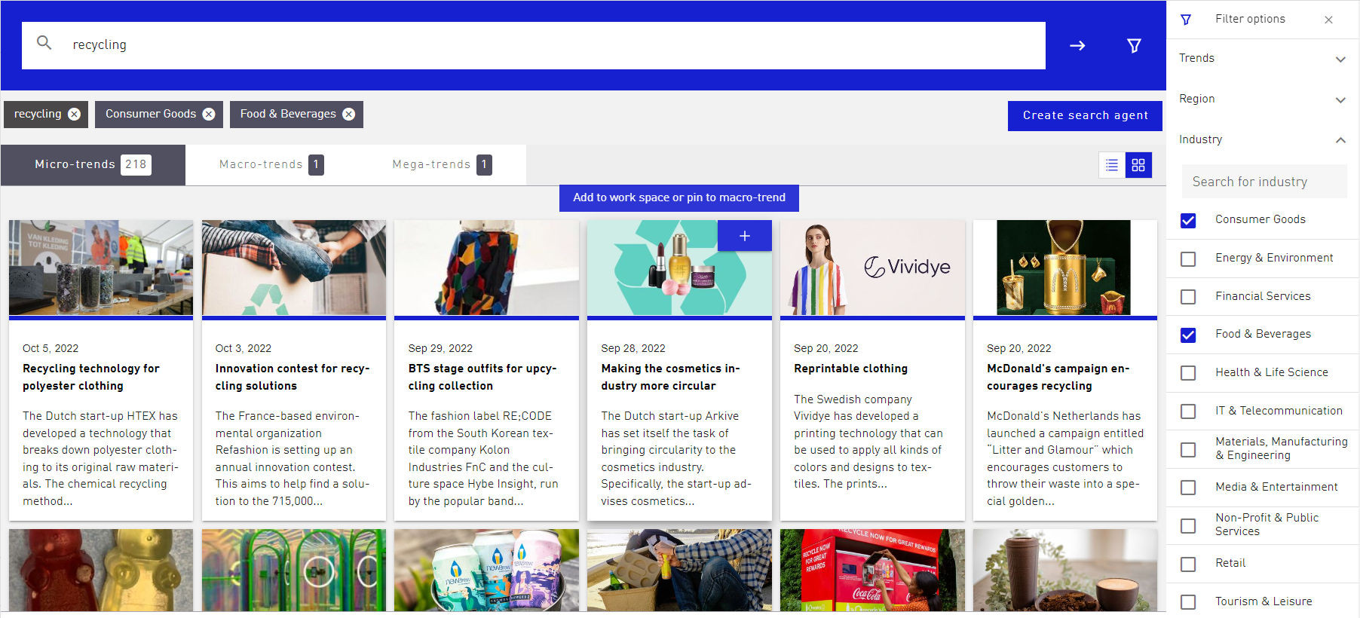1360x618 pixels.
Task: Uncheck the Consumer Goods checkbox
Action: (x=1188, y=220)
